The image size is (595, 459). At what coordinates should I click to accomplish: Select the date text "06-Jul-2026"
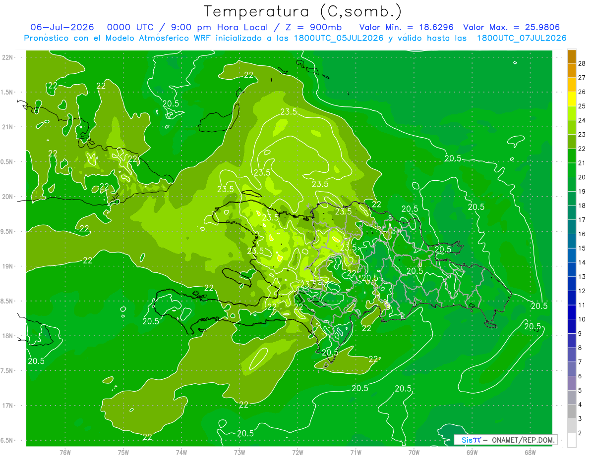tap(62, 27)
